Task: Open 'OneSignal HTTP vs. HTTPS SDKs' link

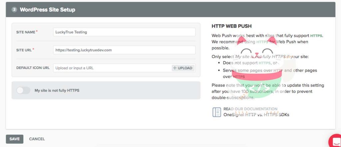Action: 256,115
